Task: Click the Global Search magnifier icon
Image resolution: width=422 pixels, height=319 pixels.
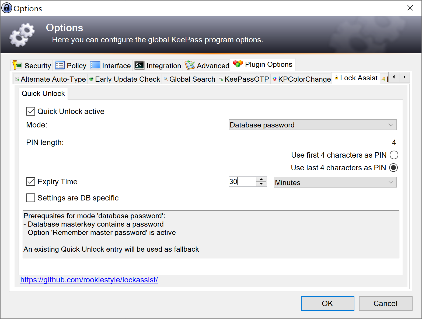Action: (x=166, y=79)
